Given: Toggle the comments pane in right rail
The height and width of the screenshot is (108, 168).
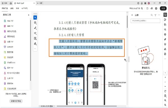Looking at the screenshot, I should pos(165,15).
